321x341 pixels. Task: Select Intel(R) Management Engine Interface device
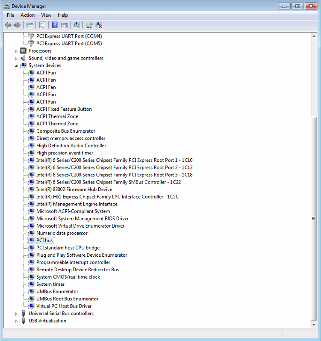click(x=77, y=204)
